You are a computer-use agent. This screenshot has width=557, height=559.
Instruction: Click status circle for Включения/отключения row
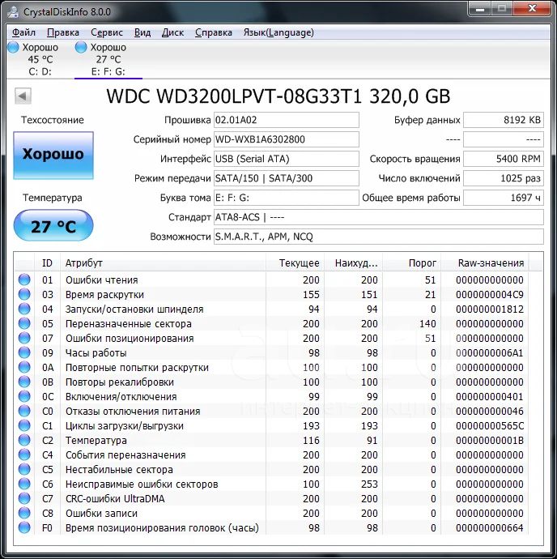click(24, 396)
